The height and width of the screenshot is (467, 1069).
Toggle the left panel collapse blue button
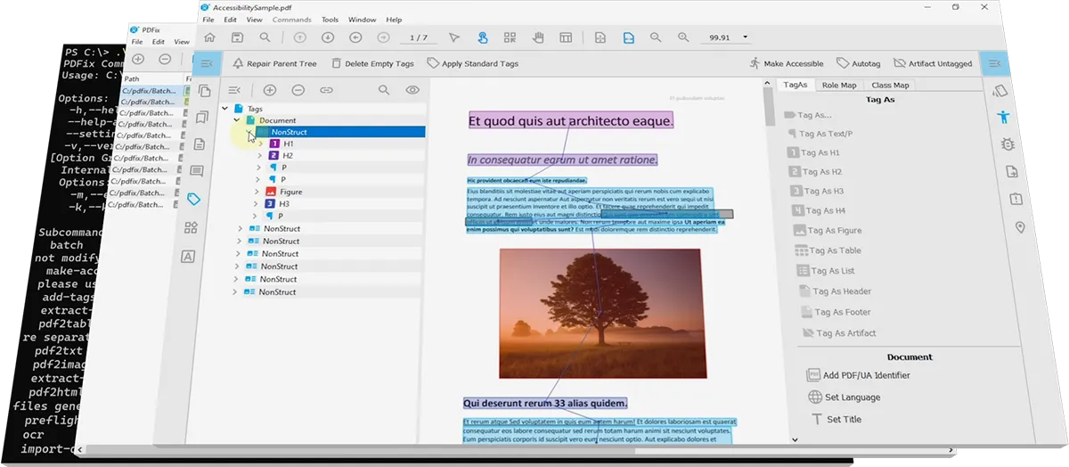point(207,63)
